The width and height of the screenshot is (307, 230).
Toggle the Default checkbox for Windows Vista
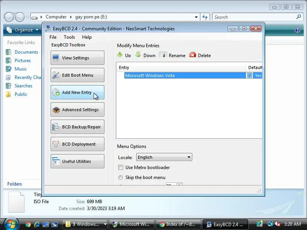point(249,76)
